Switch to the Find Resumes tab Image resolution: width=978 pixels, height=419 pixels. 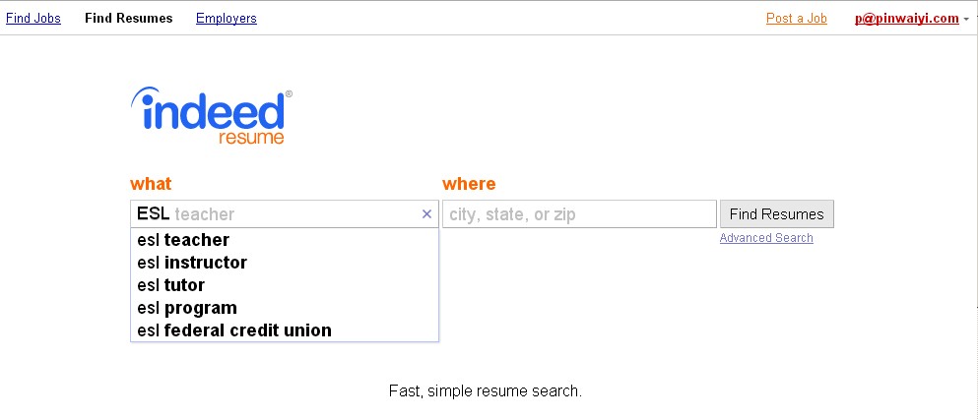tap(128, 19)
